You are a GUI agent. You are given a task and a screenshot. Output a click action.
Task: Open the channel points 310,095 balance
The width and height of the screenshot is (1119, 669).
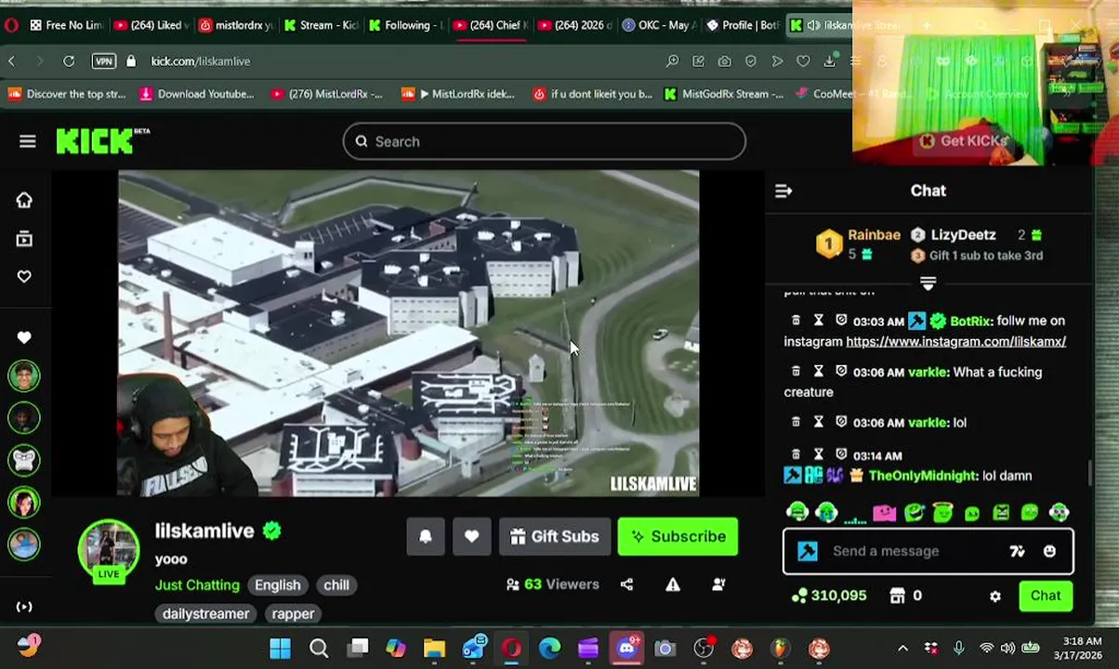[x=829, y=596]
